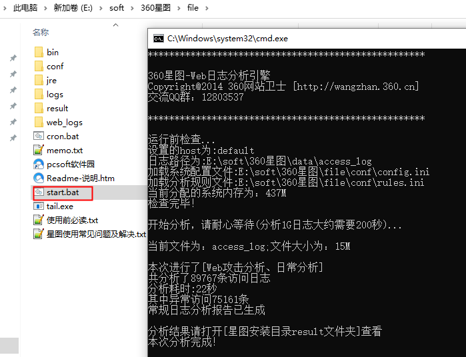The image size is (466, 357).
Task: Select the pcsoft软件园 file name
Action: [x=71, y=165]
